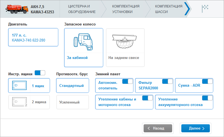224x137 pixels.
Task: Toggle the Сумка - ADR switch
Action: click(207, 81)
